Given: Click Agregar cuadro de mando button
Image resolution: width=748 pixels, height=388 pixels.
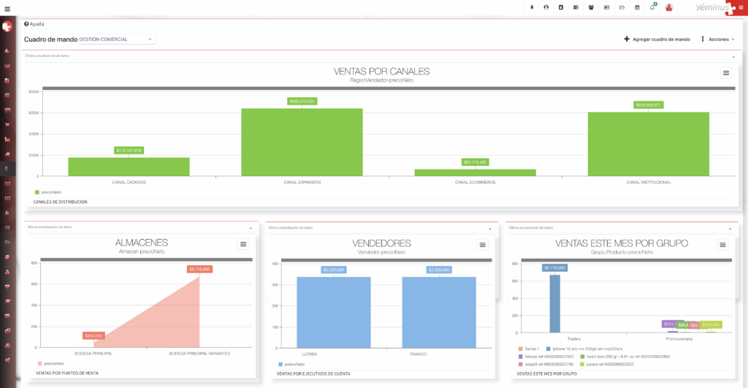Looking at the screenshot, I should pyautogui.click(x=657, y=39).
